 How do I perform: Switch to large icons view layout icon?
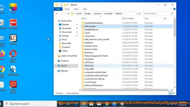click(x=174, y=93)
